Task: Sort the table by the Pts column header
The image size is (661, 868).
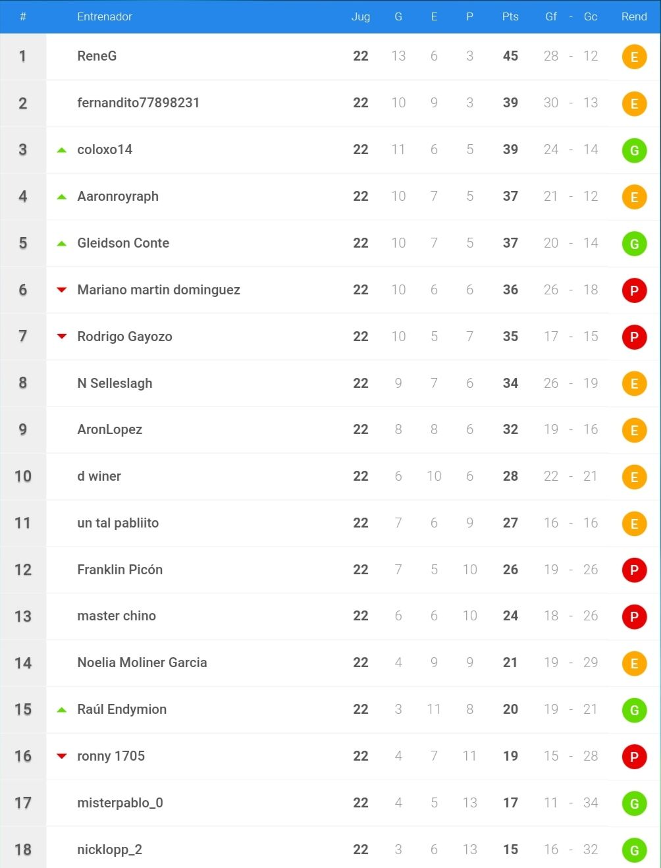Action: tap(510, 16)
